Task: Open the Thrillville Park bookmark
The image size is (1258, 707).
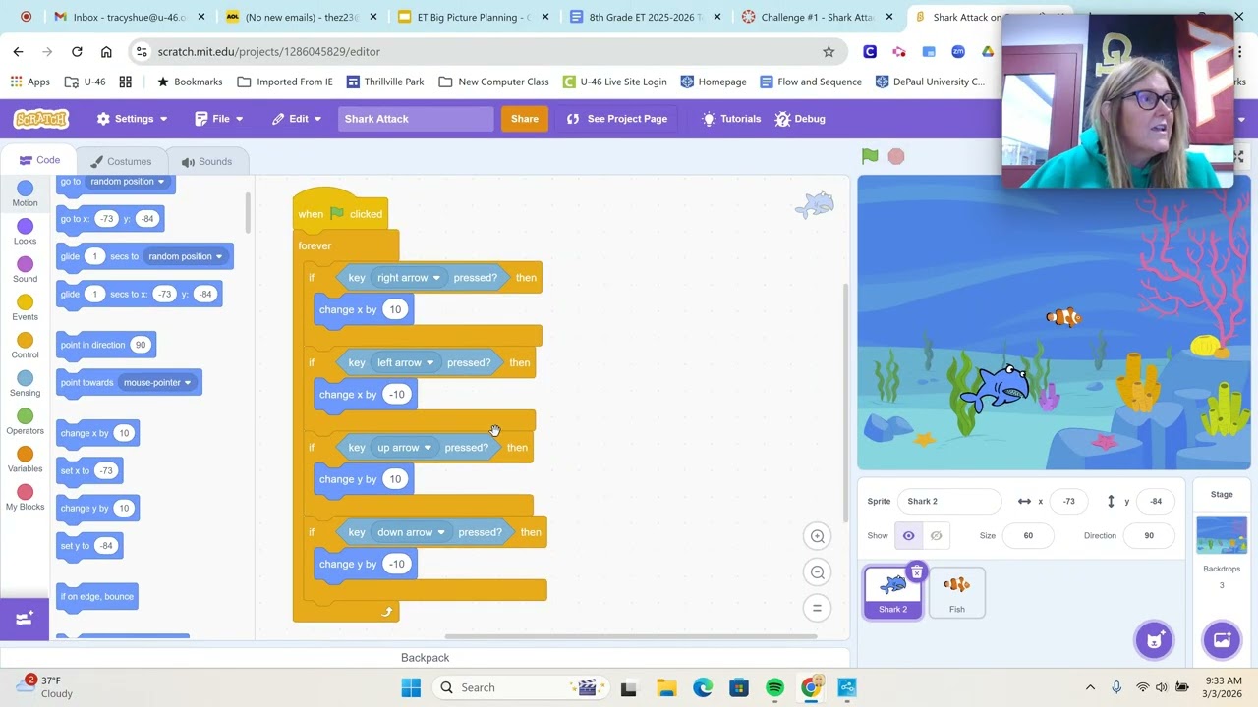Action: (385, 82)
